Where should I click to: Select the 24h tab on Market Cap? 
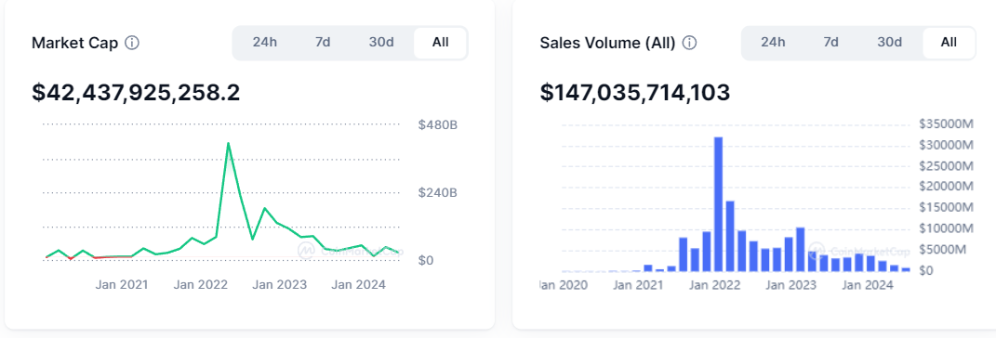point(265,43)
